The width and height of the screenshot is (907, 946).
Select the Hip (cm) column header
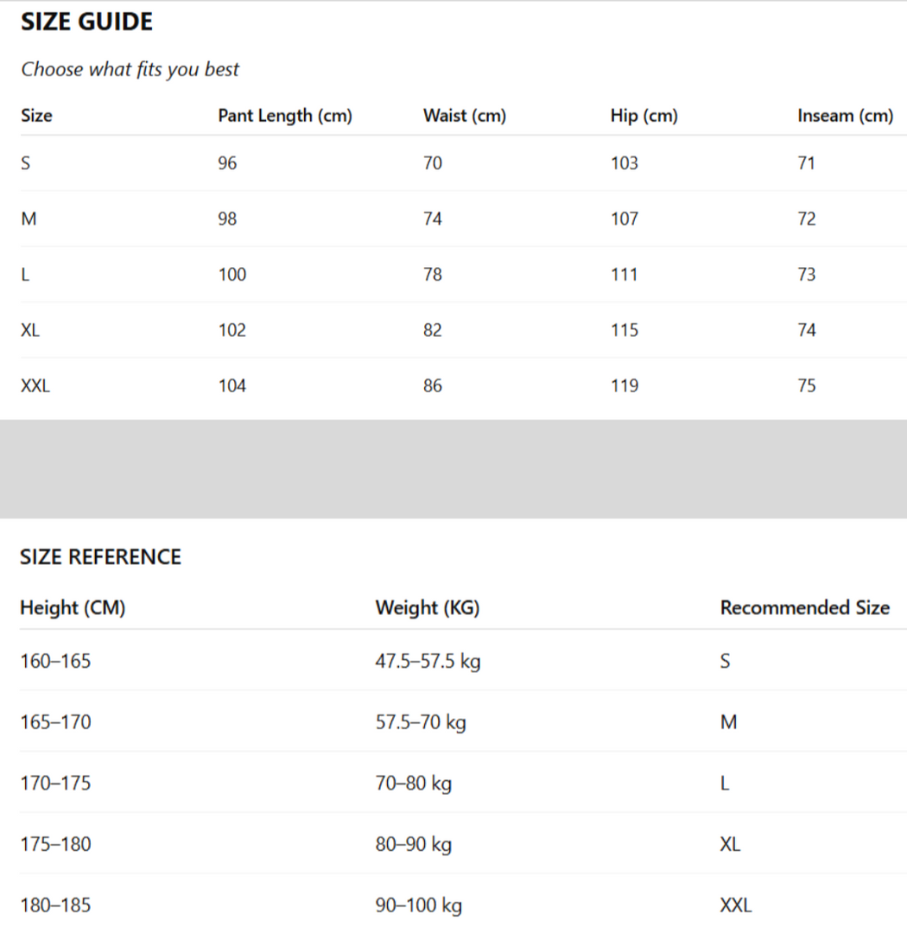[644, 116]
